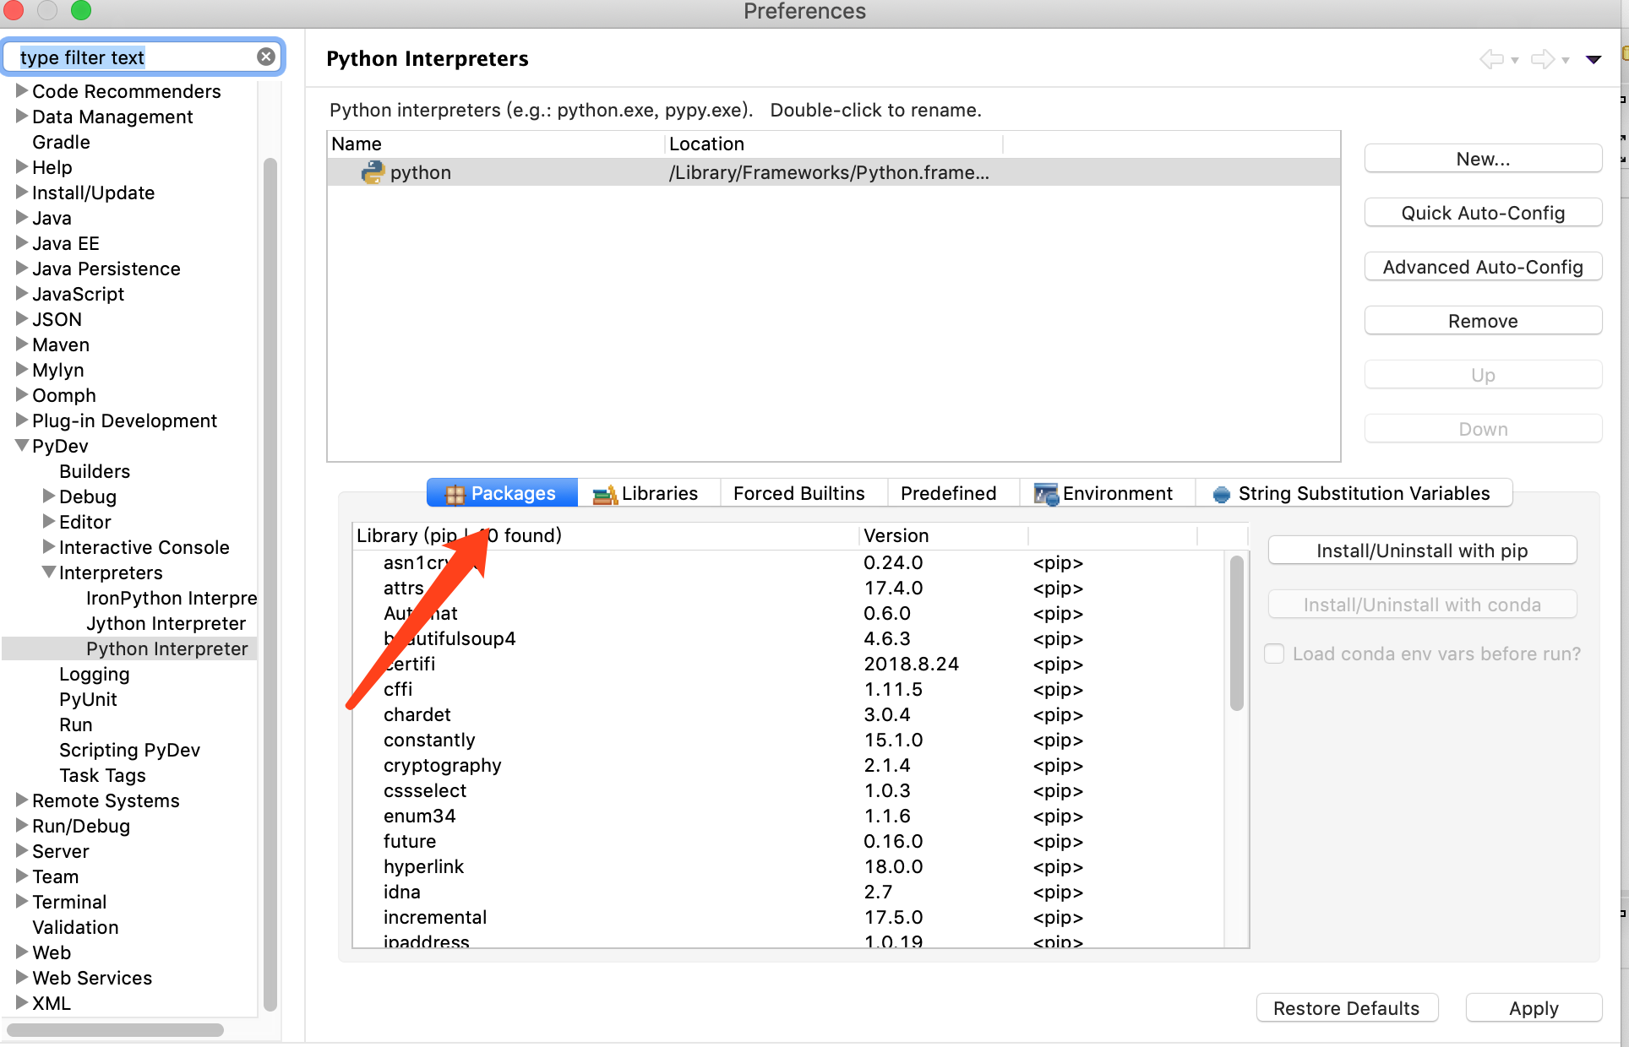Screen dimensions: 1629x1047
Task: Select the cssselect package row
Action: pyautogui.click(x=789, y=790)
